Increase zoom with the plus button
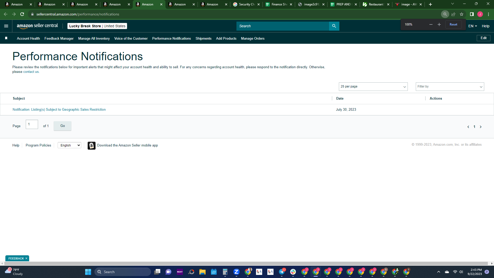494x278 pixels. pyautogui.click(x=439, y=24)
